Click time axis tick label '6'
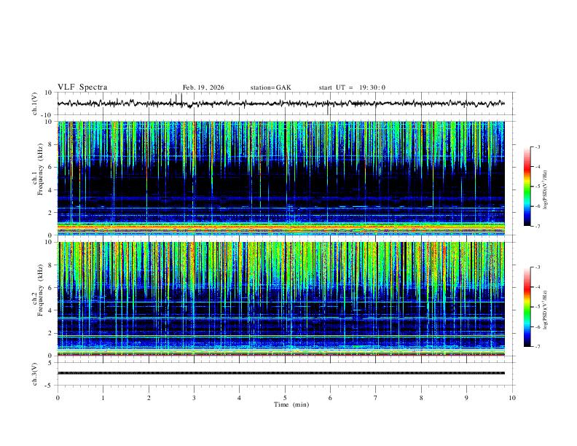This screenshot has width=577, height=446. pos(331,398)
